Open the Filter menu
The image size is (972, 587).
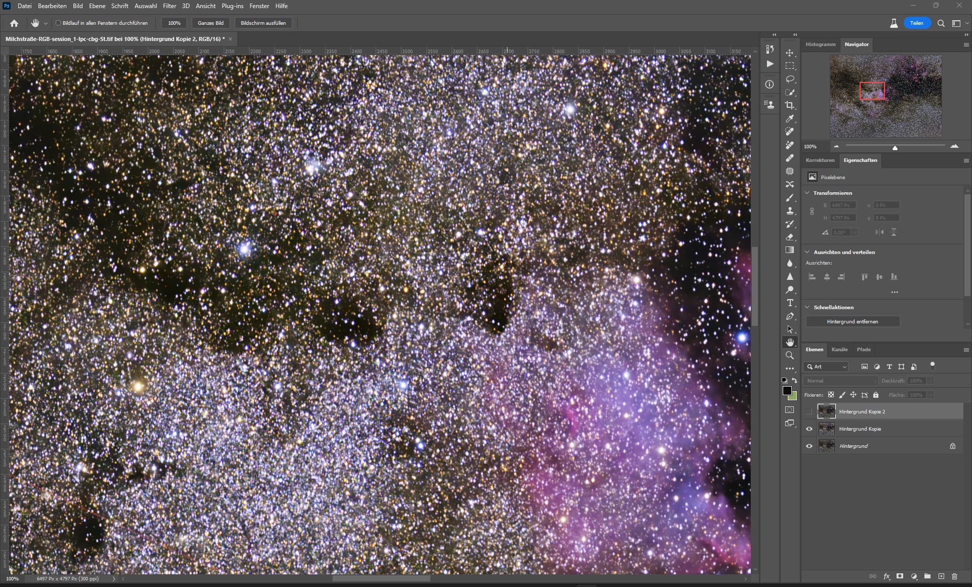point(169,6)
